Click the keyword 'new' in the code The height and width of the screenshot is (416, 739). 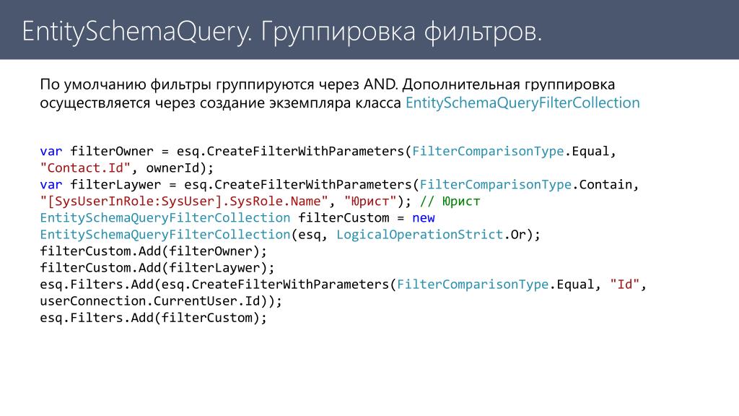click(423, 218)
